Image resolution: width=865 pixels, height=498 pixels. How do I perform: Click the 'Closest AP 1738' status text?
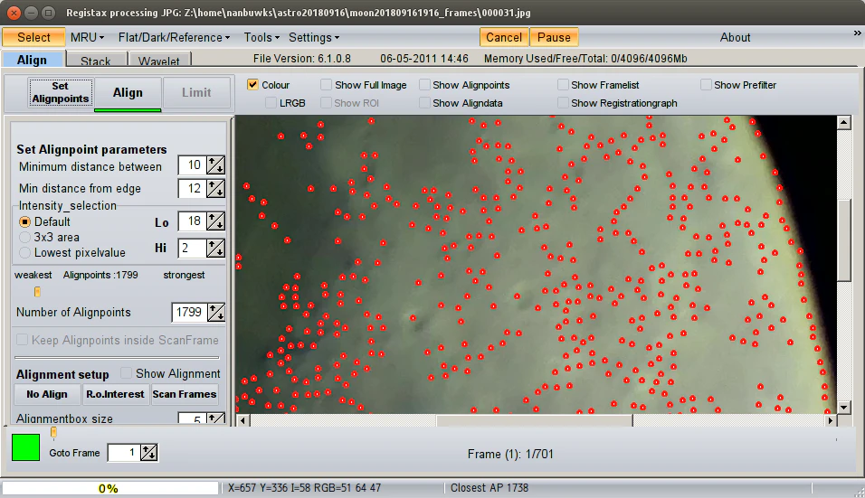tap(490, 487)
